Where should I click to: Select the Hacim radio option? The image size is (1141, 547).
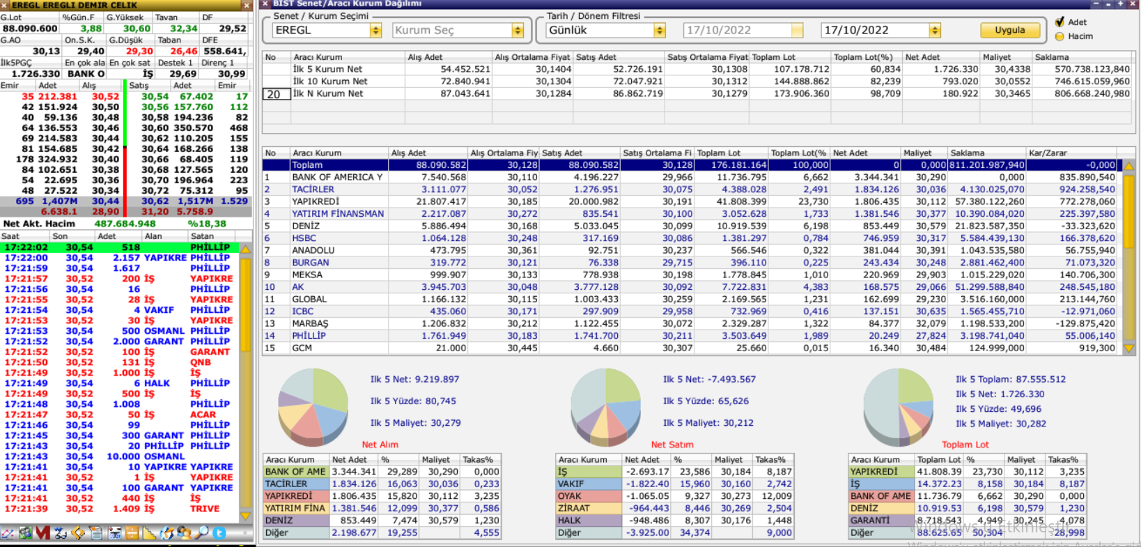(1059, 36)
